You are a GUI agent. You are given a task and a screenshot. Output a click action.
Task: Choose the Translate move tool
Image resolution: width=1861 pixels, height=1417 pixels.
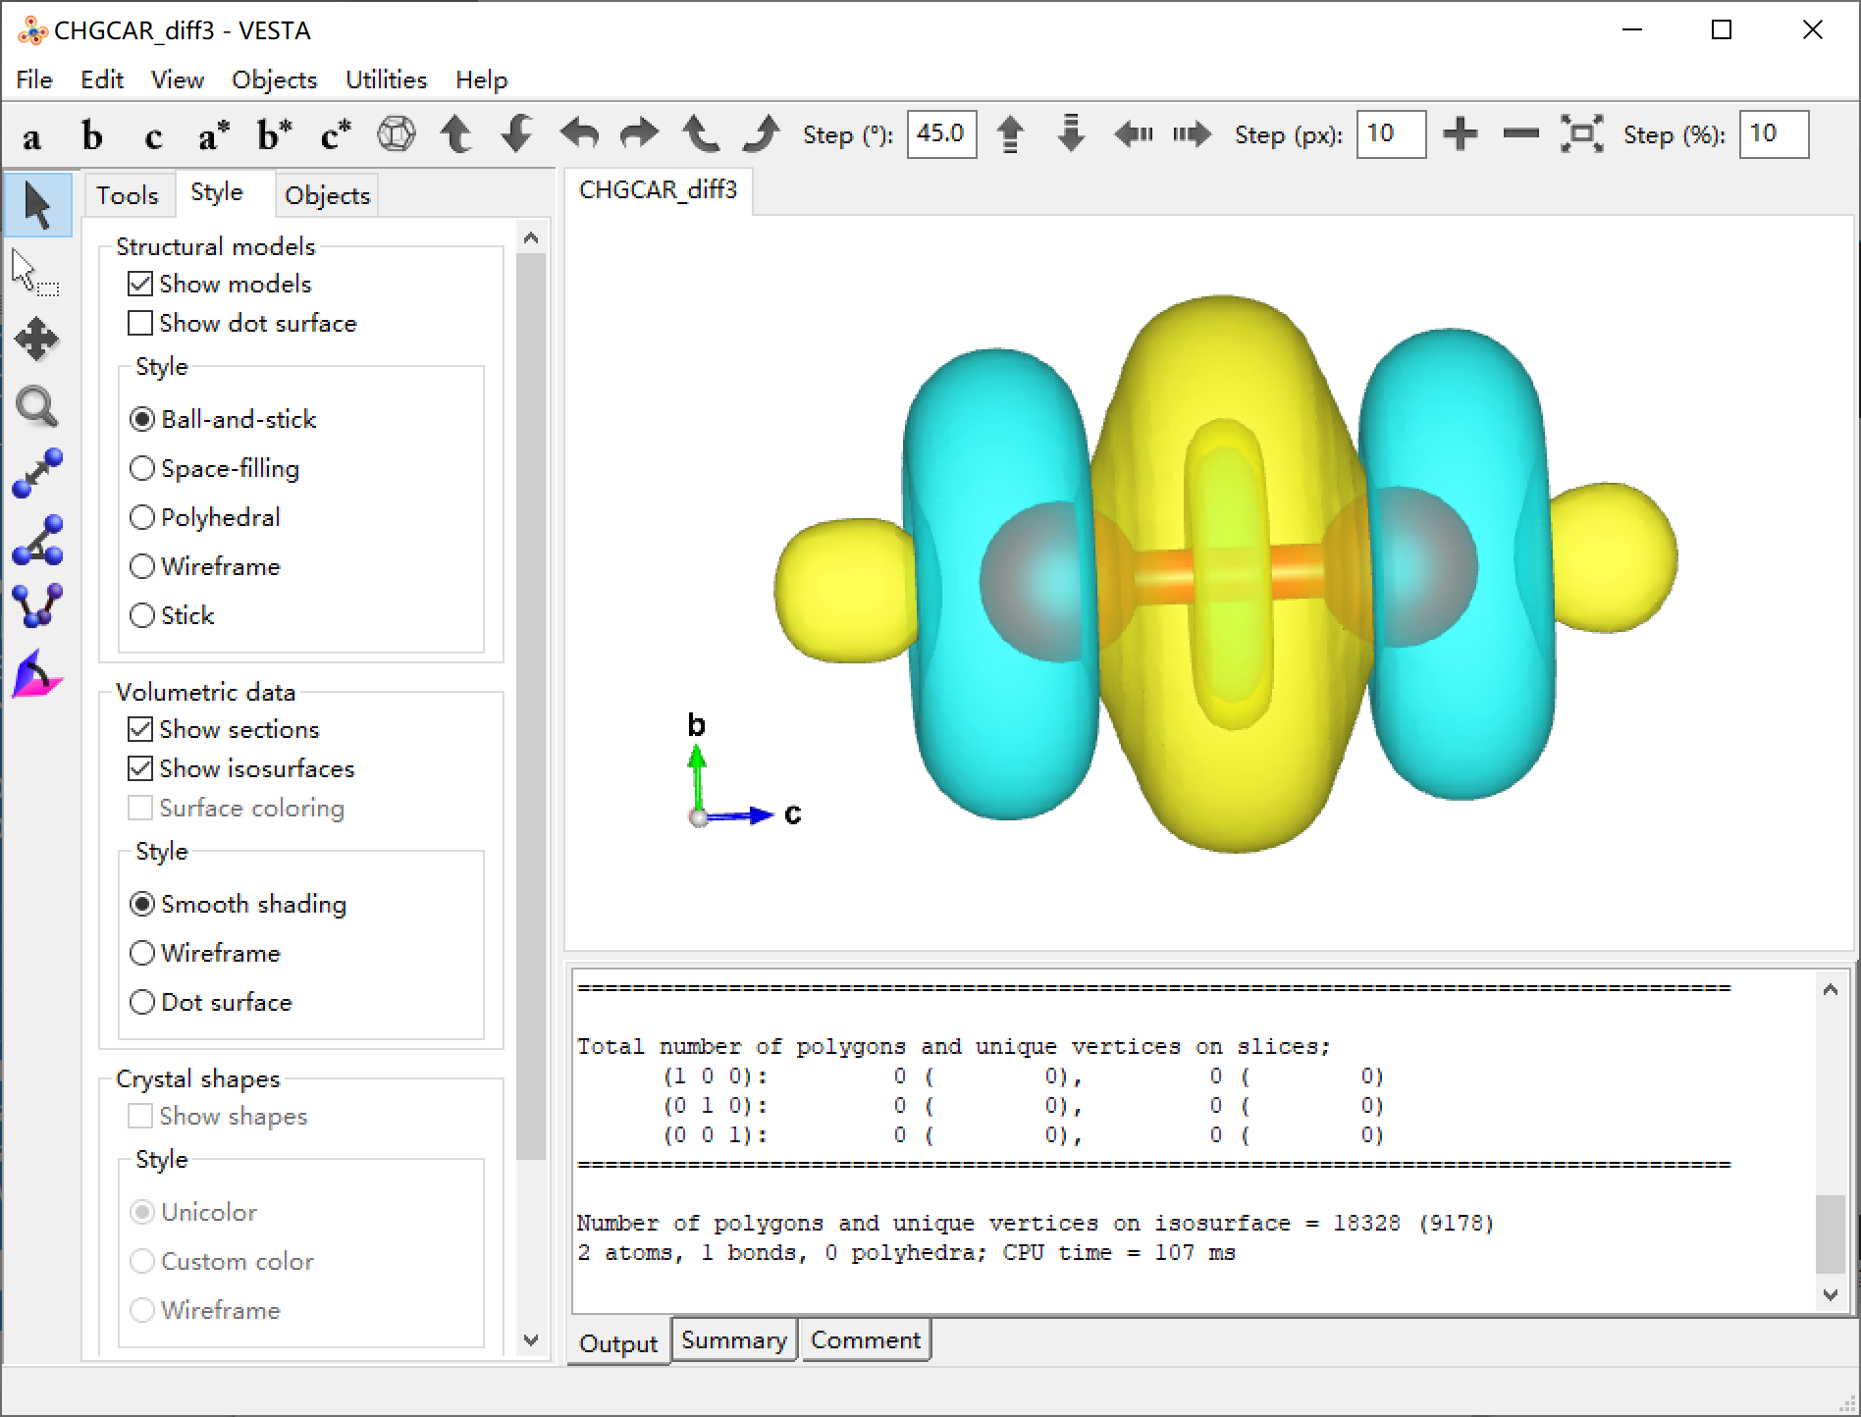tap(37, 340)
